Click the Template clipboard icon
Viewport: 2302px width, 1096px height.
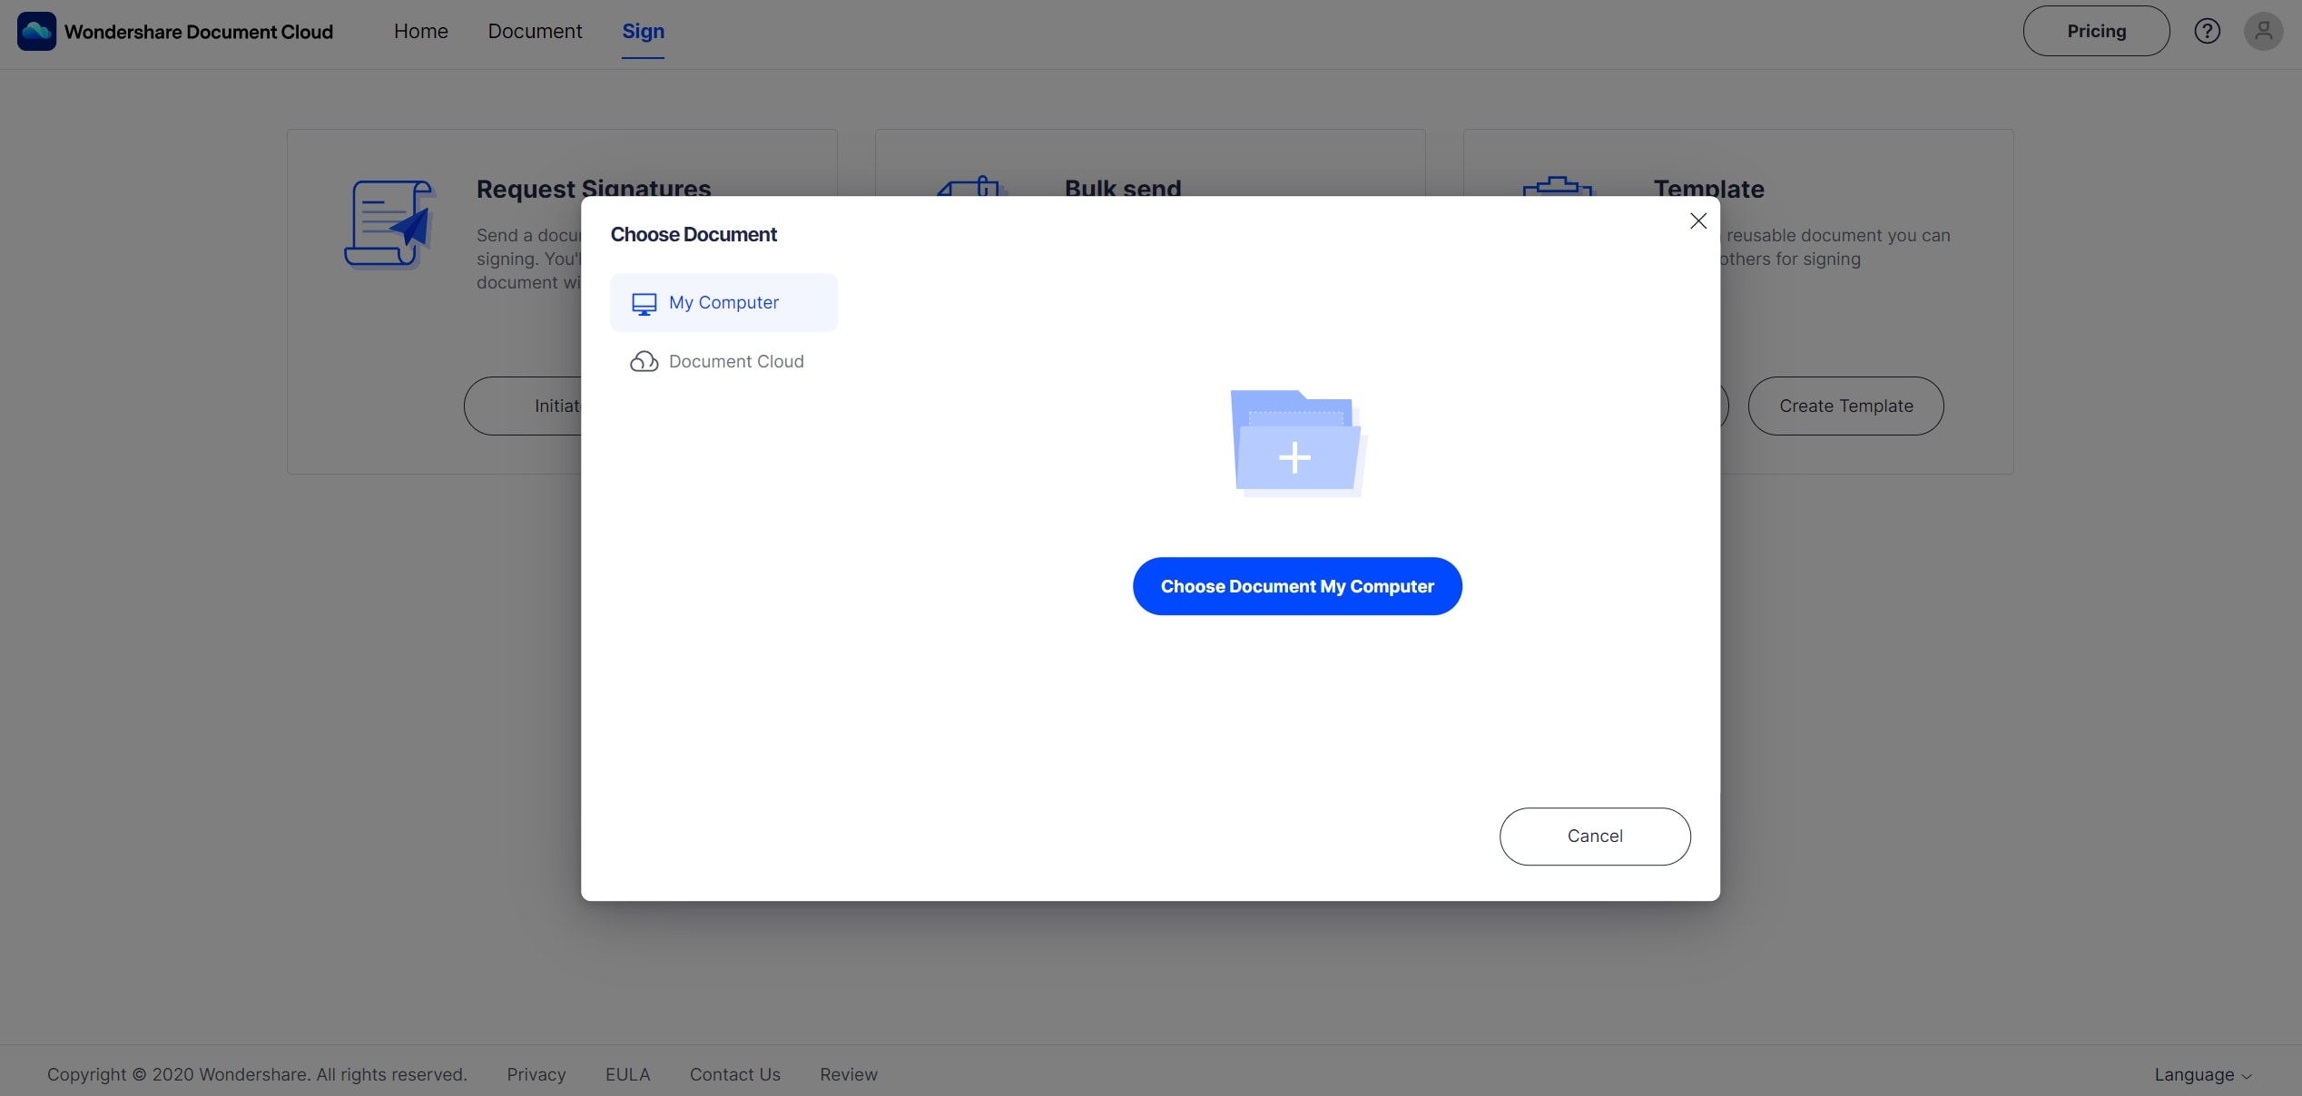[1557, 186]
